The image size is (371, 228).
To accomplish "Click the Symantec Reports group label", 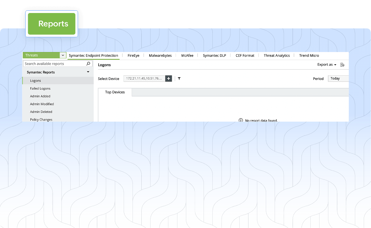I will (41, 72).
